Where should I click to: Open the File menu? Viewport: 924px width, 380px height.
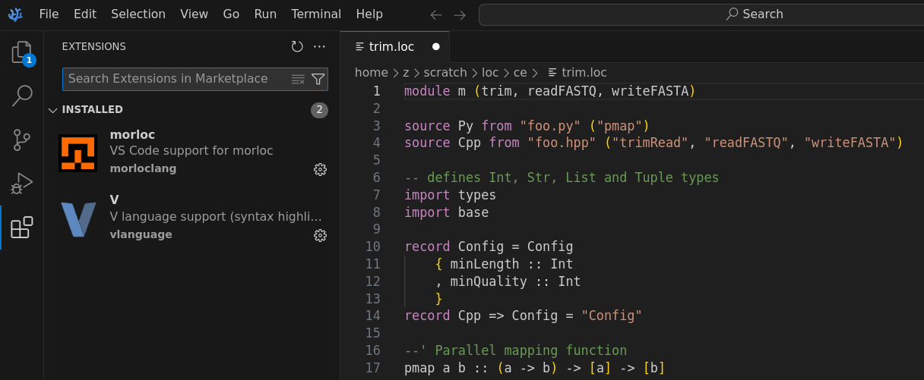[x=49, y=14]
